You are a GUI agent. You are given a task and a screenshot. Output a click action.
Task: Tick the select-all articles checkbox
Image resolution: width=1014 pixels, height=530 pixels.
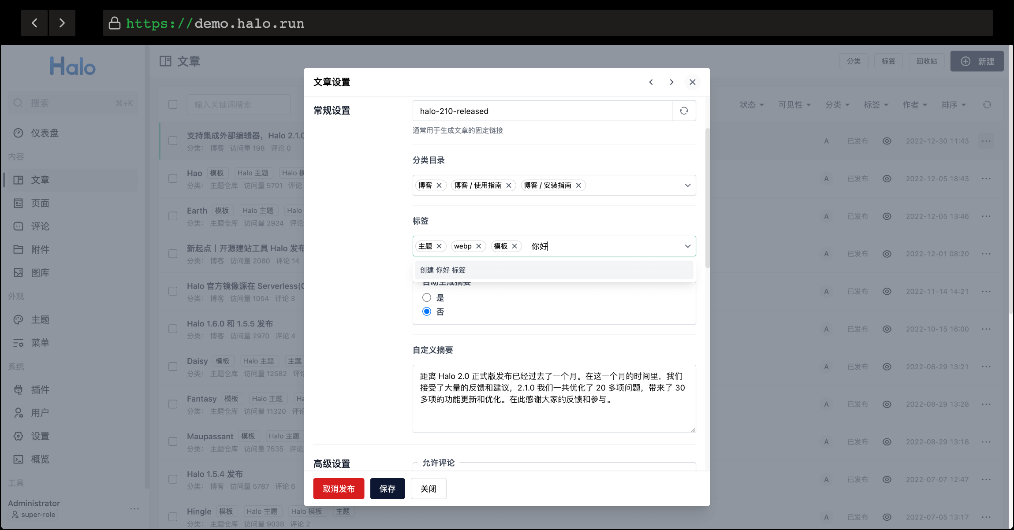pos(173,104)
